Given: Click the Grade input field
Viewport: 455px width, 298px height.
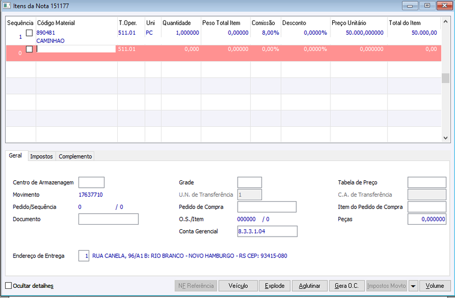Looking at the screenshot, I should coord(250,183).
